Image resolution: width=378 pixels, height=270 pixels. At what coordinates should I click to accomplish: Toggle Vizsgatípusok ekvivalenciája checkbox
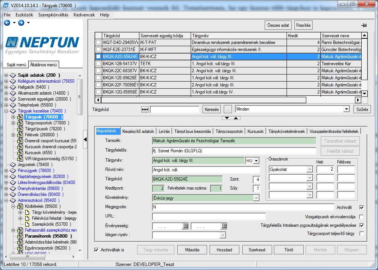point(362,217)
